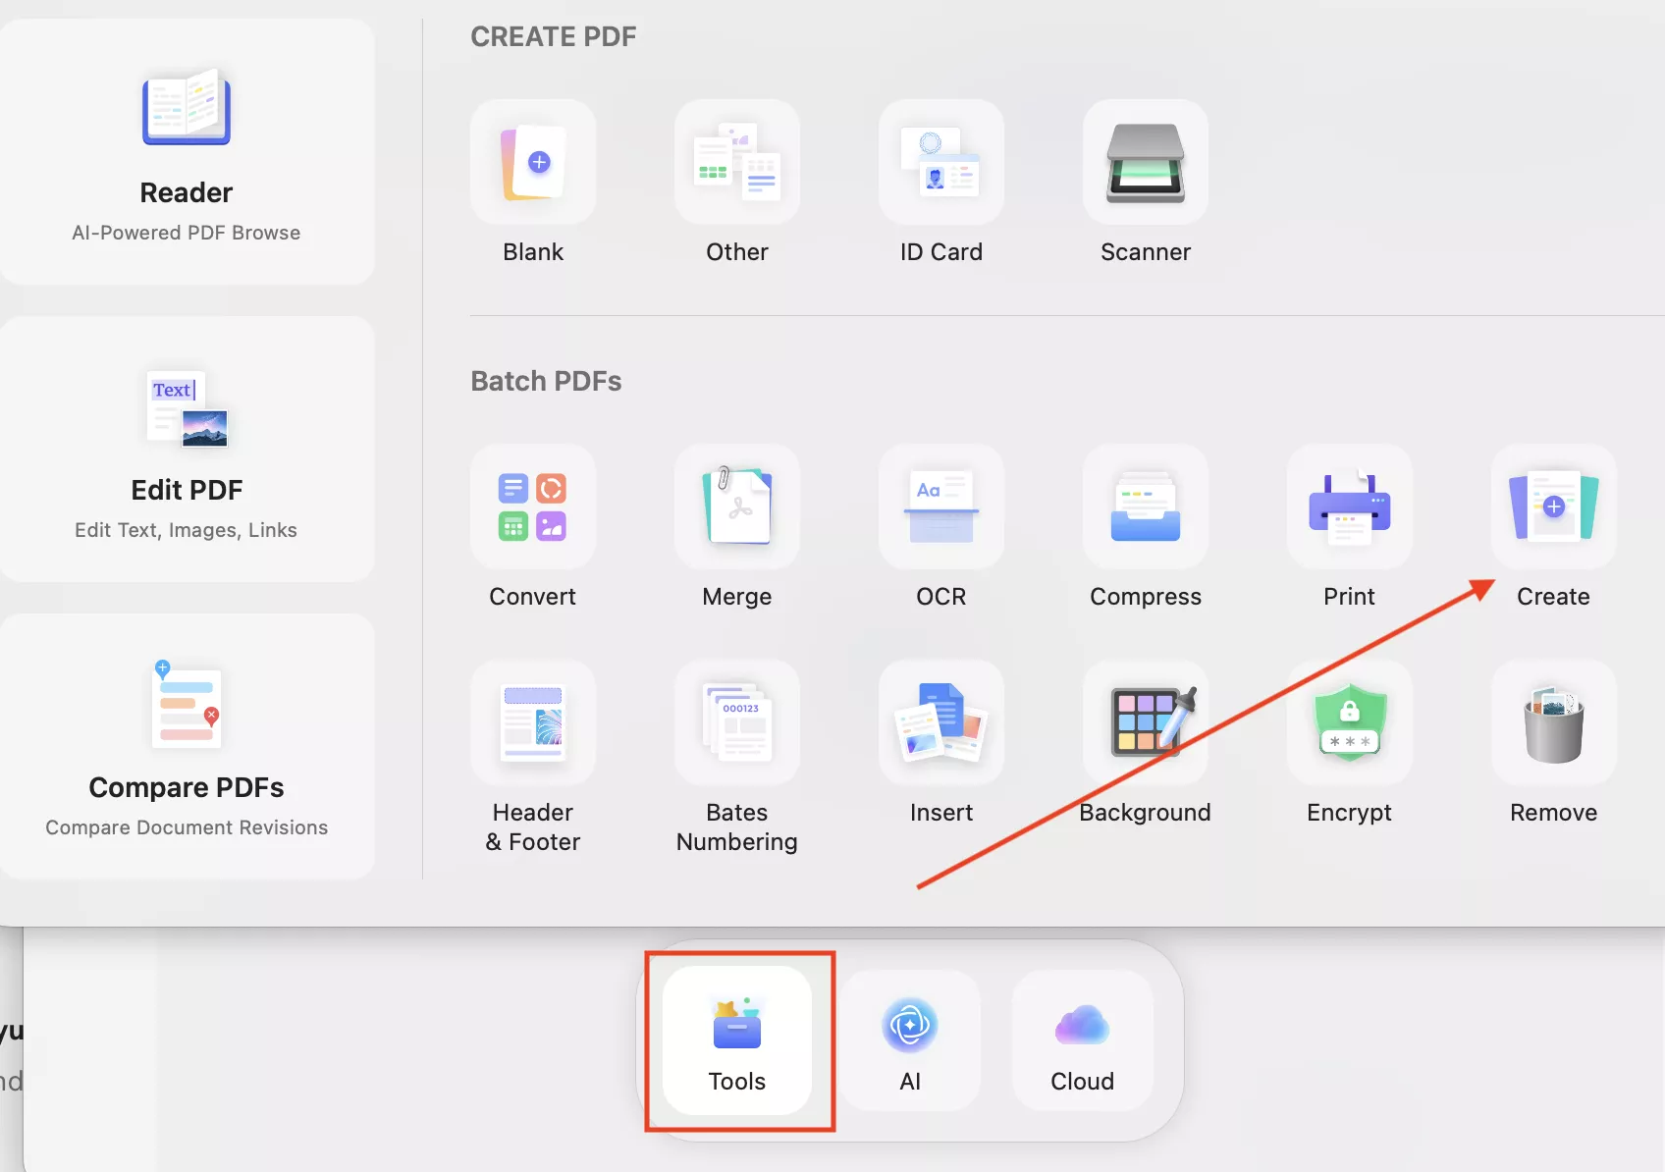Select the Bates Numbering tool

(x=736, y=723)
